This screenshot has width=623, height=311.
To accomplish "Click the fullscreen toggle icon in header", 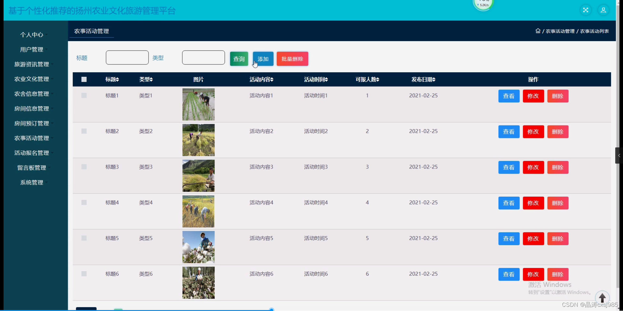I will 585,10.
